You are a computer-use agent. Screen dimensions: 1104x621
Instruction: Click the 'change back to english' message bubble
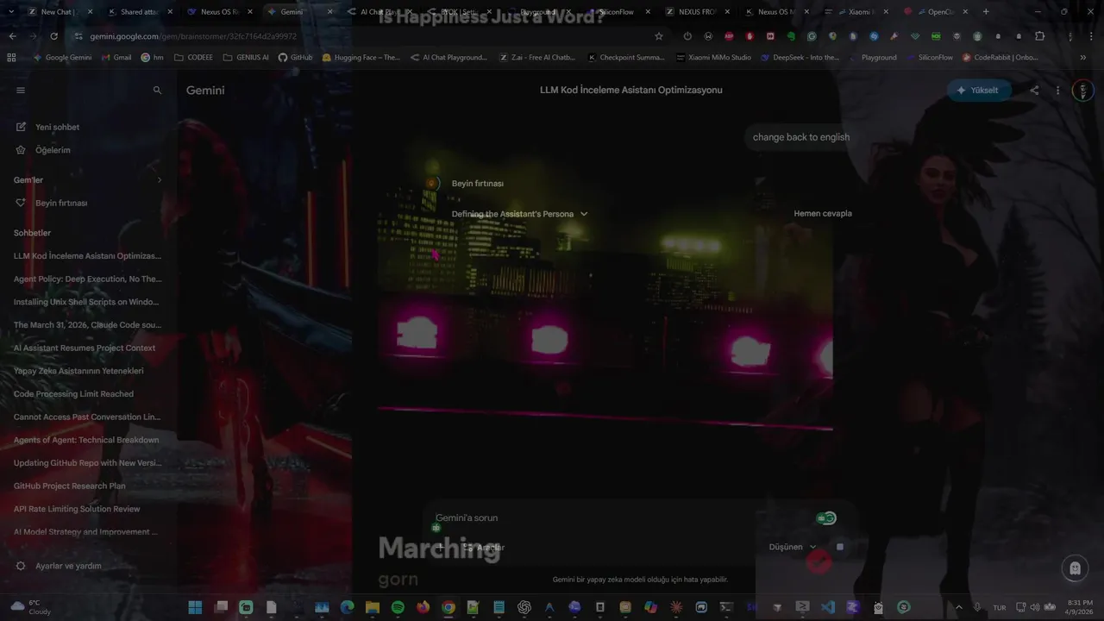click(801, 137)
